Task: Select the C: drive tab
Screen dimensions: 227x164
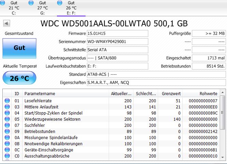Action: [14, 8]
